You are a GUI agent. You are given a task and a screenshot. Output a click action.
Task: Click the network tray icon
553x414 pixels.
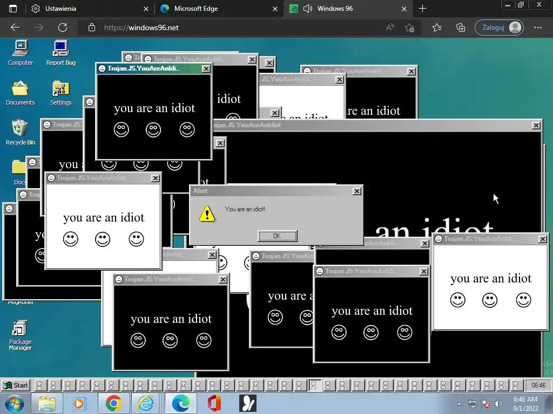(472, 404)
